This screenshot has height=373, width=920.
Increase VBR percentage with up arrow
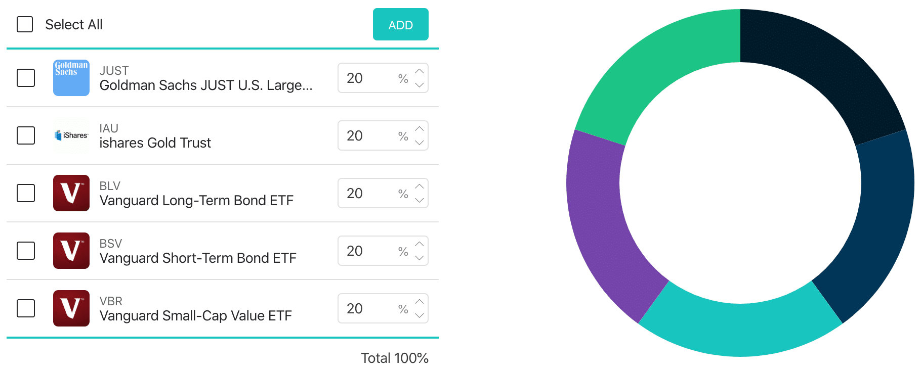420,302
